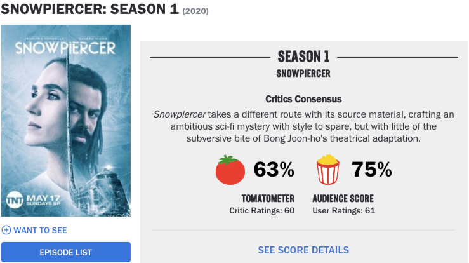
Task: Click the Want to See text link
Action: [39, 230]
